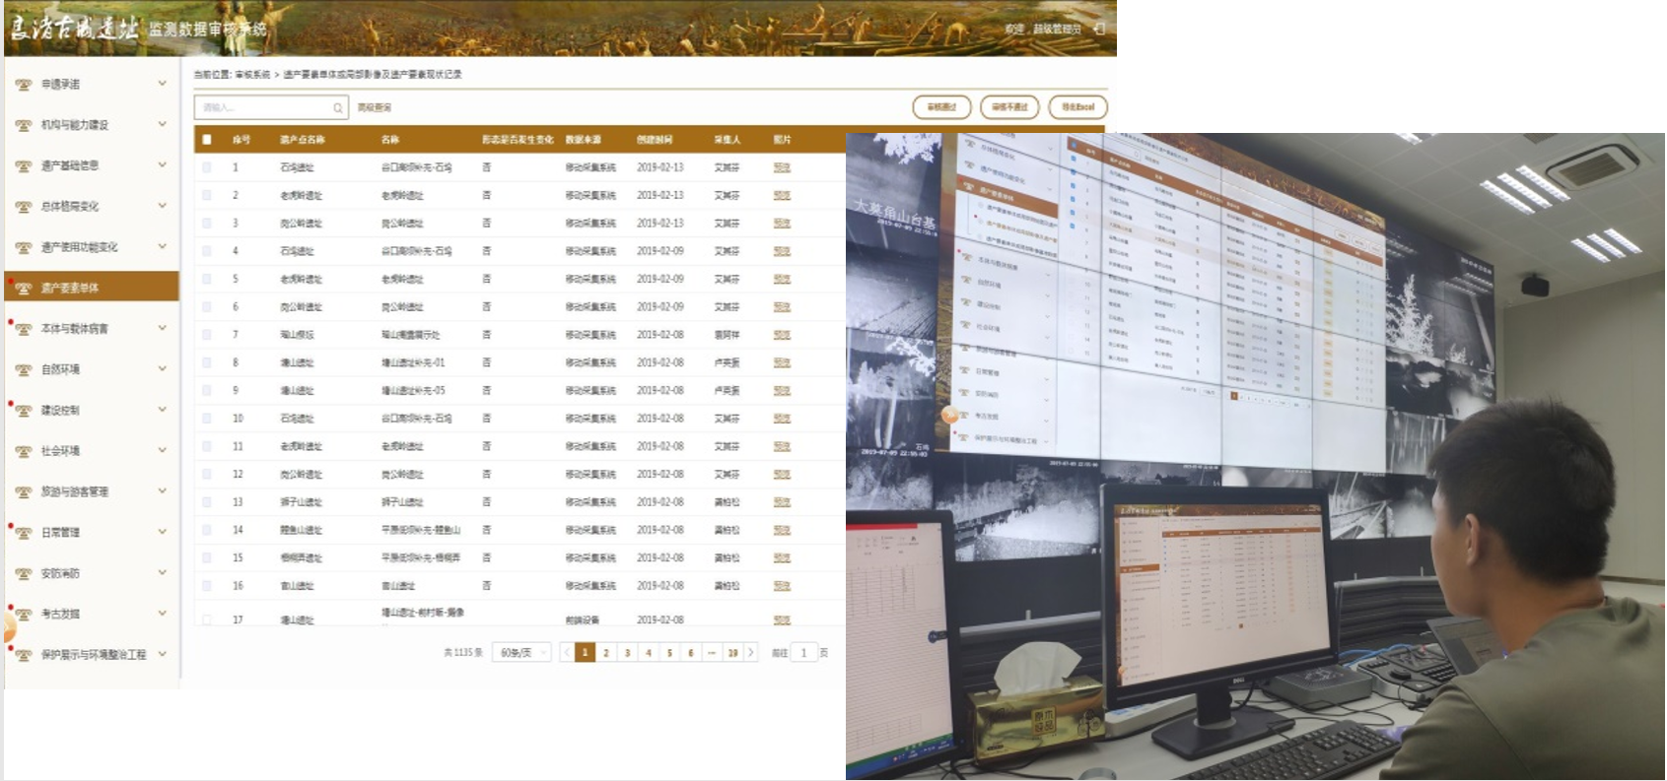The width and height of the screenshot is (1667, 781).
Task: Check the checkbox for row 7
Action: click(207, 335)
